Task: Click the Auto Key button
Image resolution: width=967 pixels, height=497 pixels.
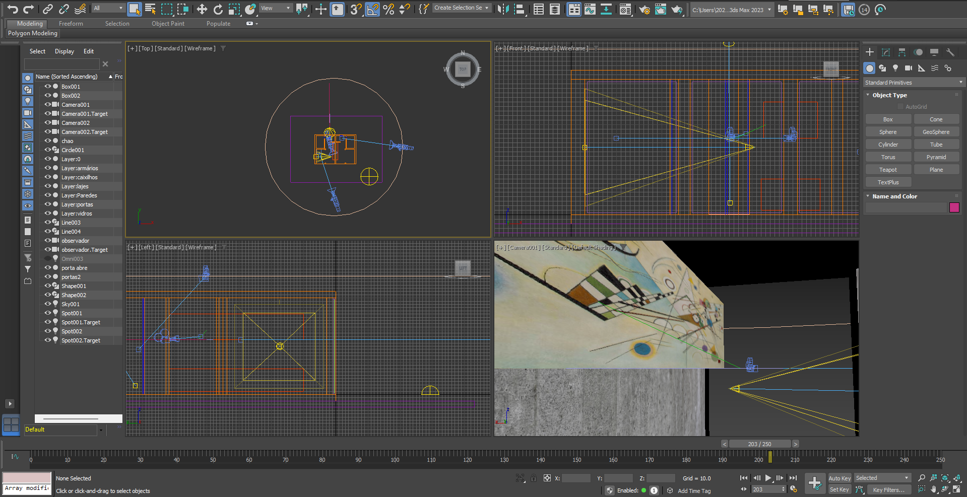Action: point(839,478)
